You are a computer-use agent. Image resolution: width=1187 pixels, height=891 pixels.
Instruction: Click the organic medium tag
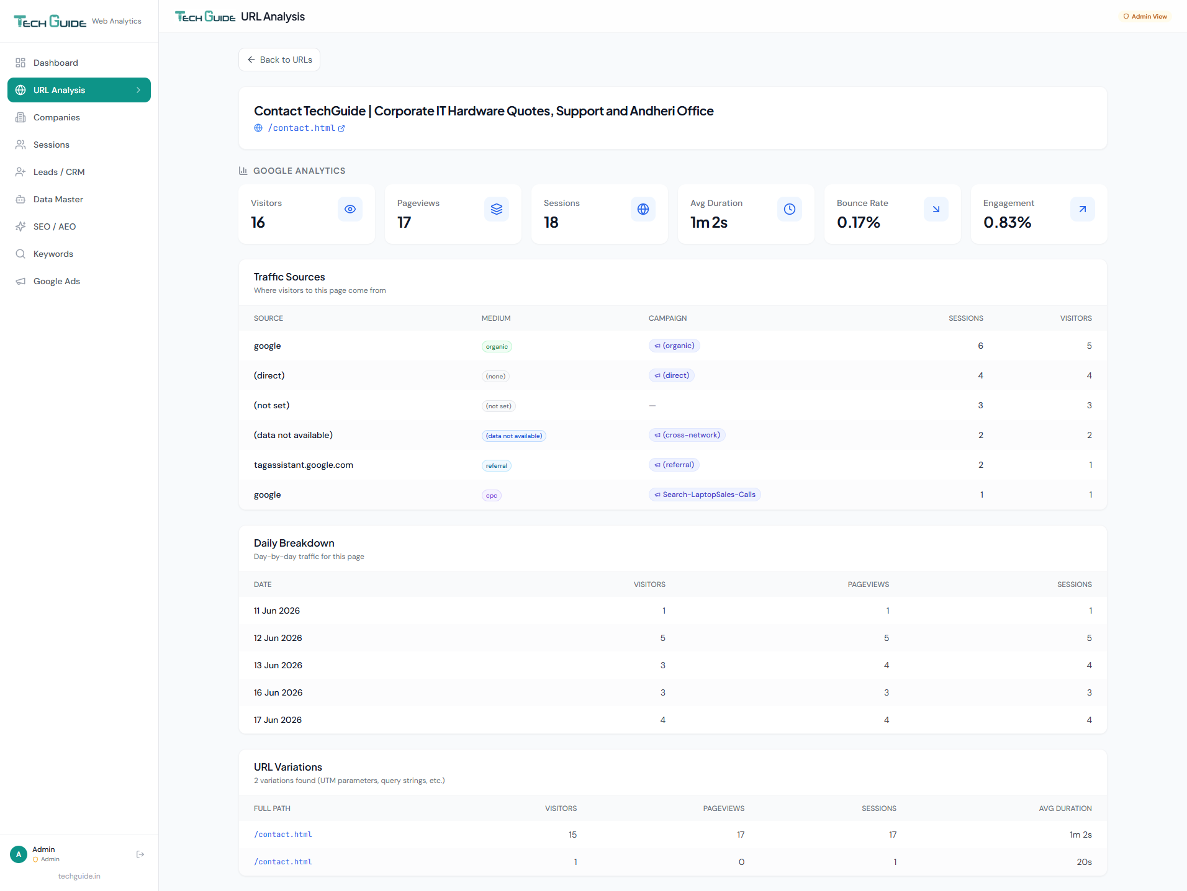coord(497,347)
